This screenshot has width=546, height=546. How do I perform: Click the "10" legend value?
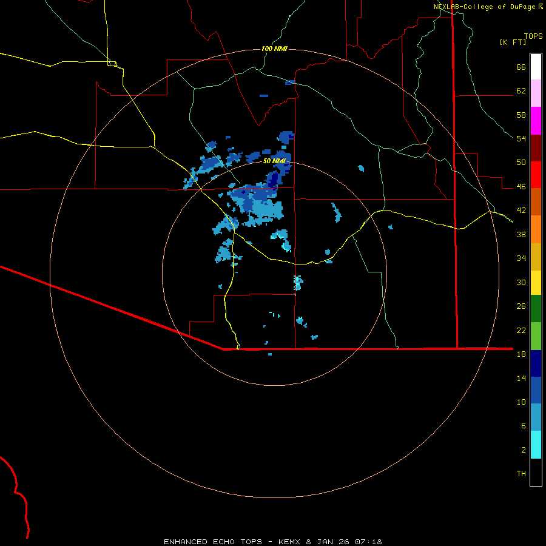tap(521, 402)
